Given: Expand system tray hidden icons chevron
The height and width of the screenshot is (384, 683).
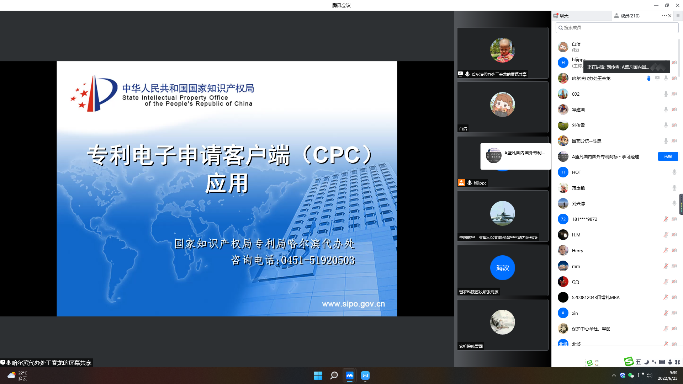Looking at the screenshot, I should coord(614,375).
